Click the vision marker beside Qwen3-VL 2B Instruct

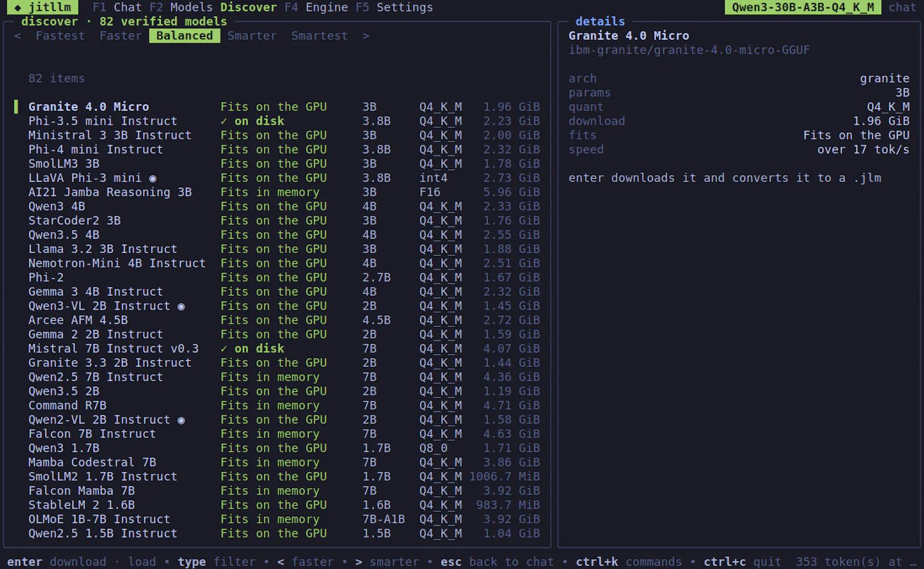[181, 306]
